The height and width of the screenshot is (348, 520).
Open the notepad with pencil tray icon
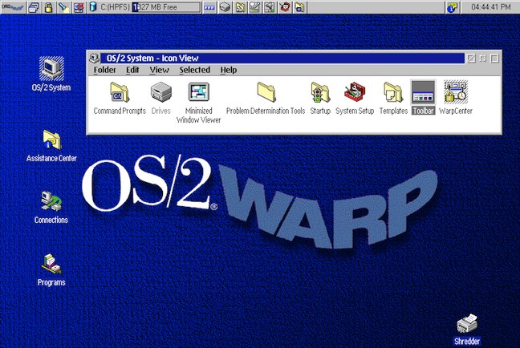point(255,7)
